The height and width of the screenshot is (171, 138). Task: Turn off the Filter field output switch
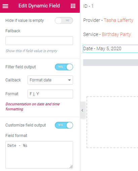click(x=64, y=67)
